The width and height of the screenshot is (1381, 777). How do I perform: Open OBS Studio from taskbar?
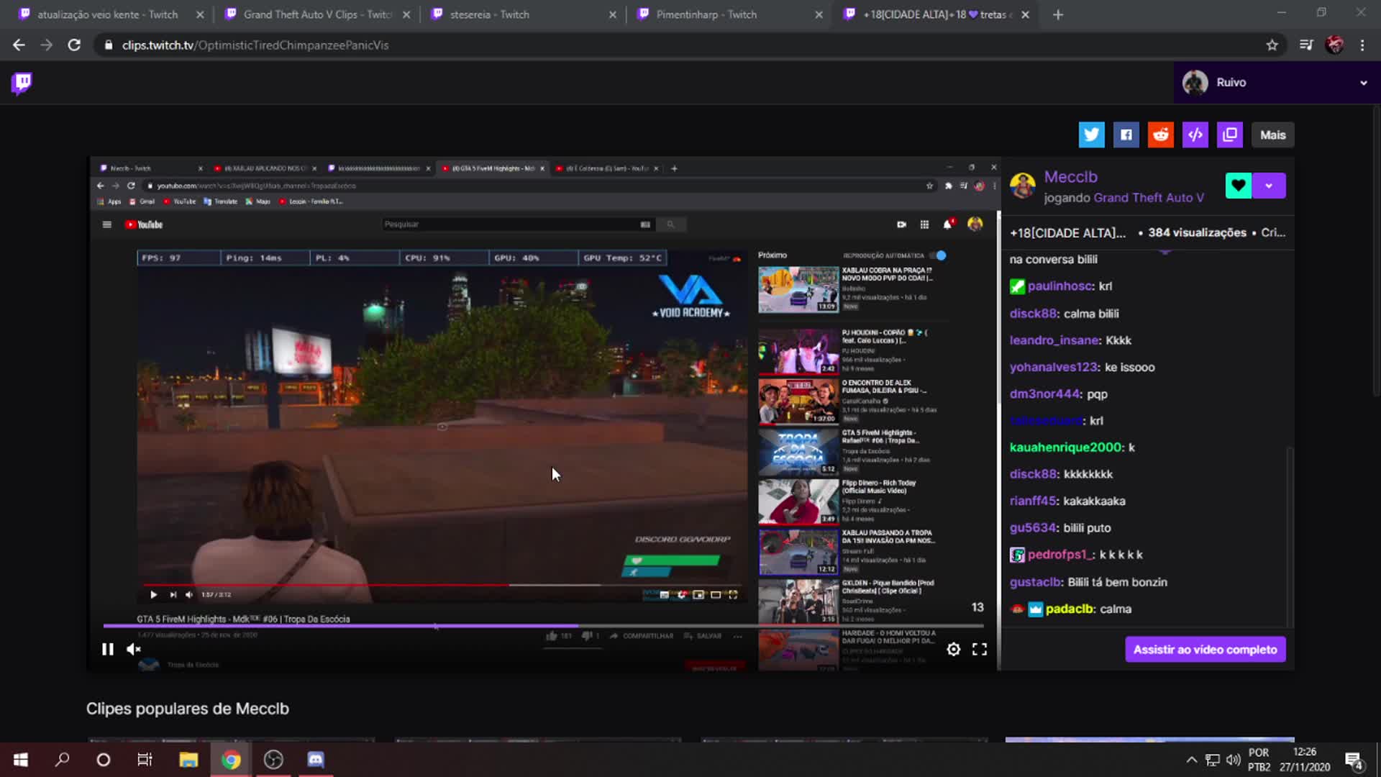coord(273,760)
